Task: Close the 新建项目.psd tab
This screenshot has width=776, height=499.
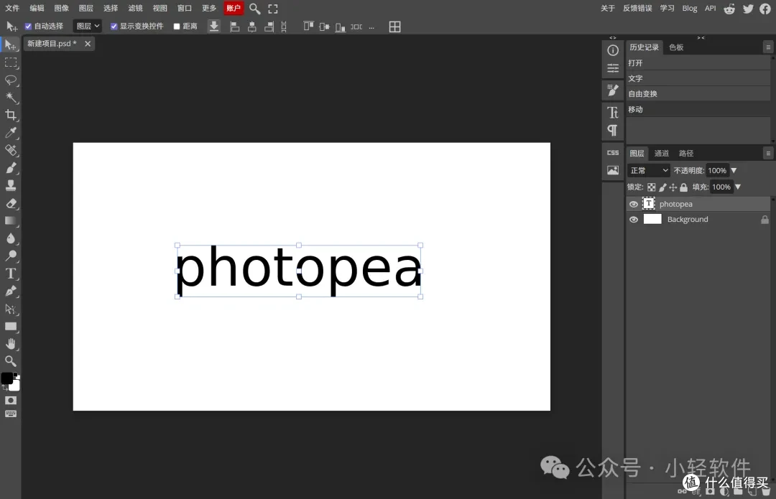Action: pyautogui.click(x=88, y=44)
